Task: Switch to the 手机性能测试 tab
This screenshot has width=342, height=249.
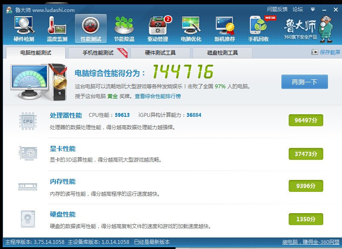Action: point(98,53)
